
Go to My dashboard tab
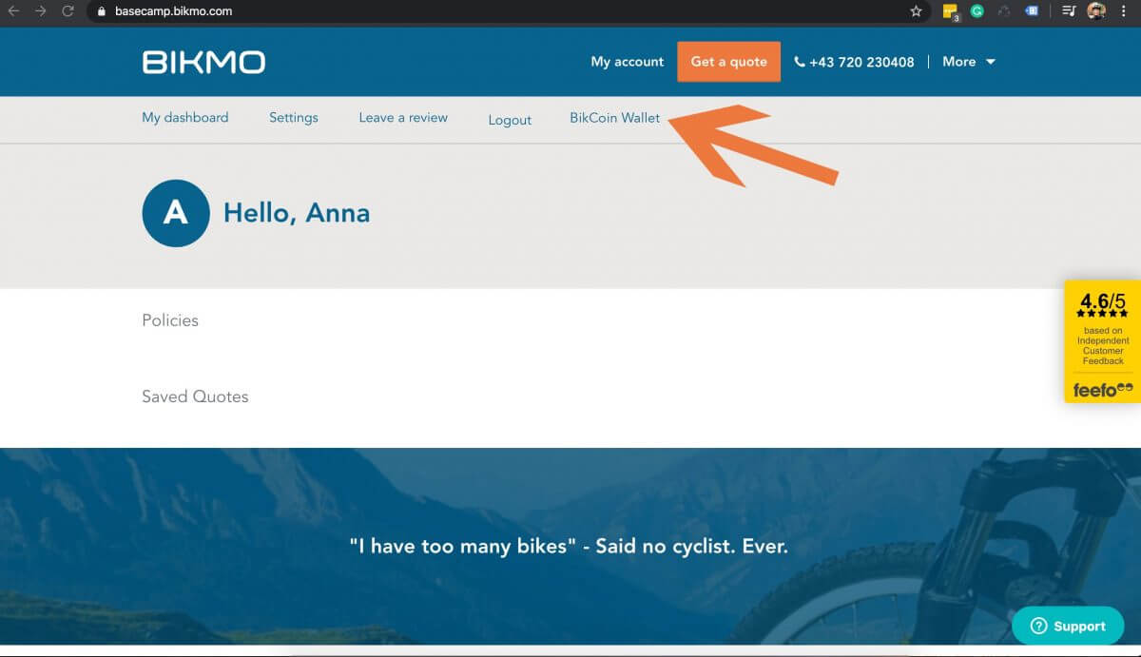tap(185, 118)
